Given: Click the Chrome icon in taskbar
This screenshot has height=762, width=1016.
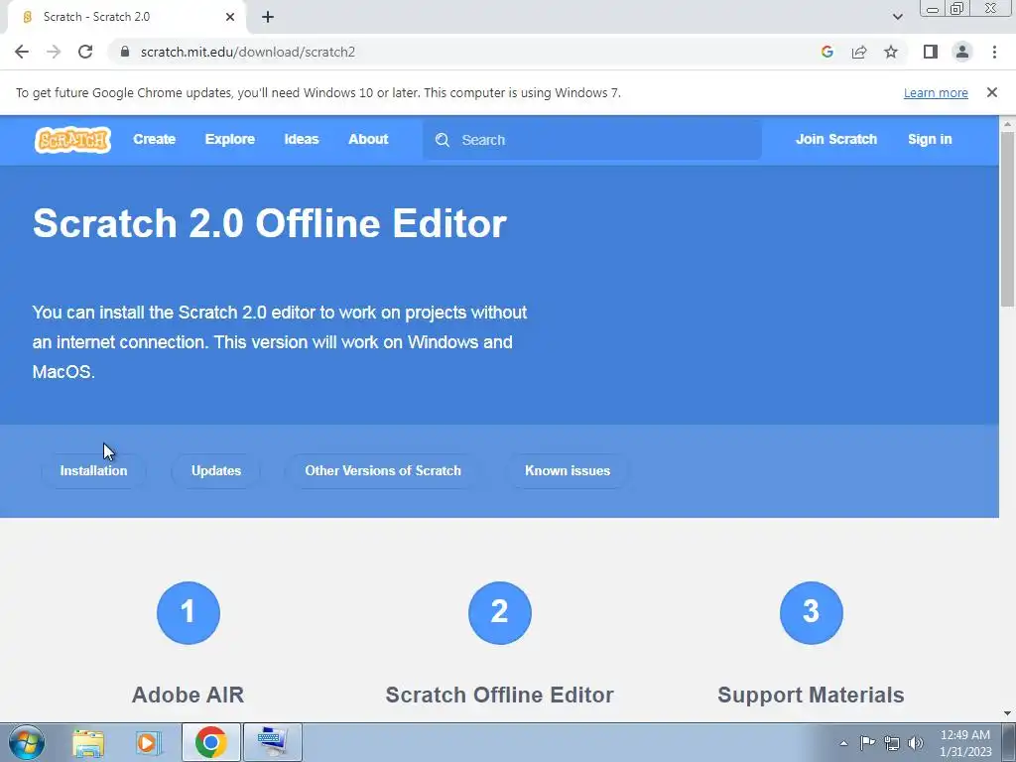Looking at the screenshot, I should click(x=211, y=742).
